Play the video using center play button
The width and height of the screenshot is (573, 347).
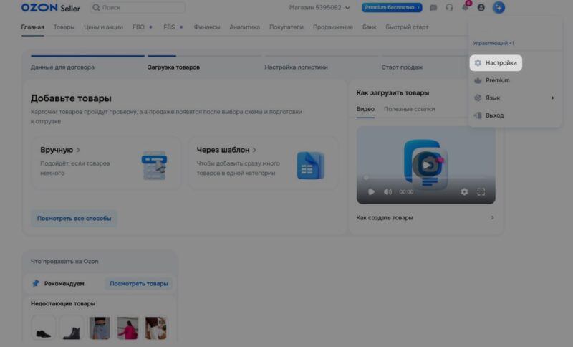point(426,166)
